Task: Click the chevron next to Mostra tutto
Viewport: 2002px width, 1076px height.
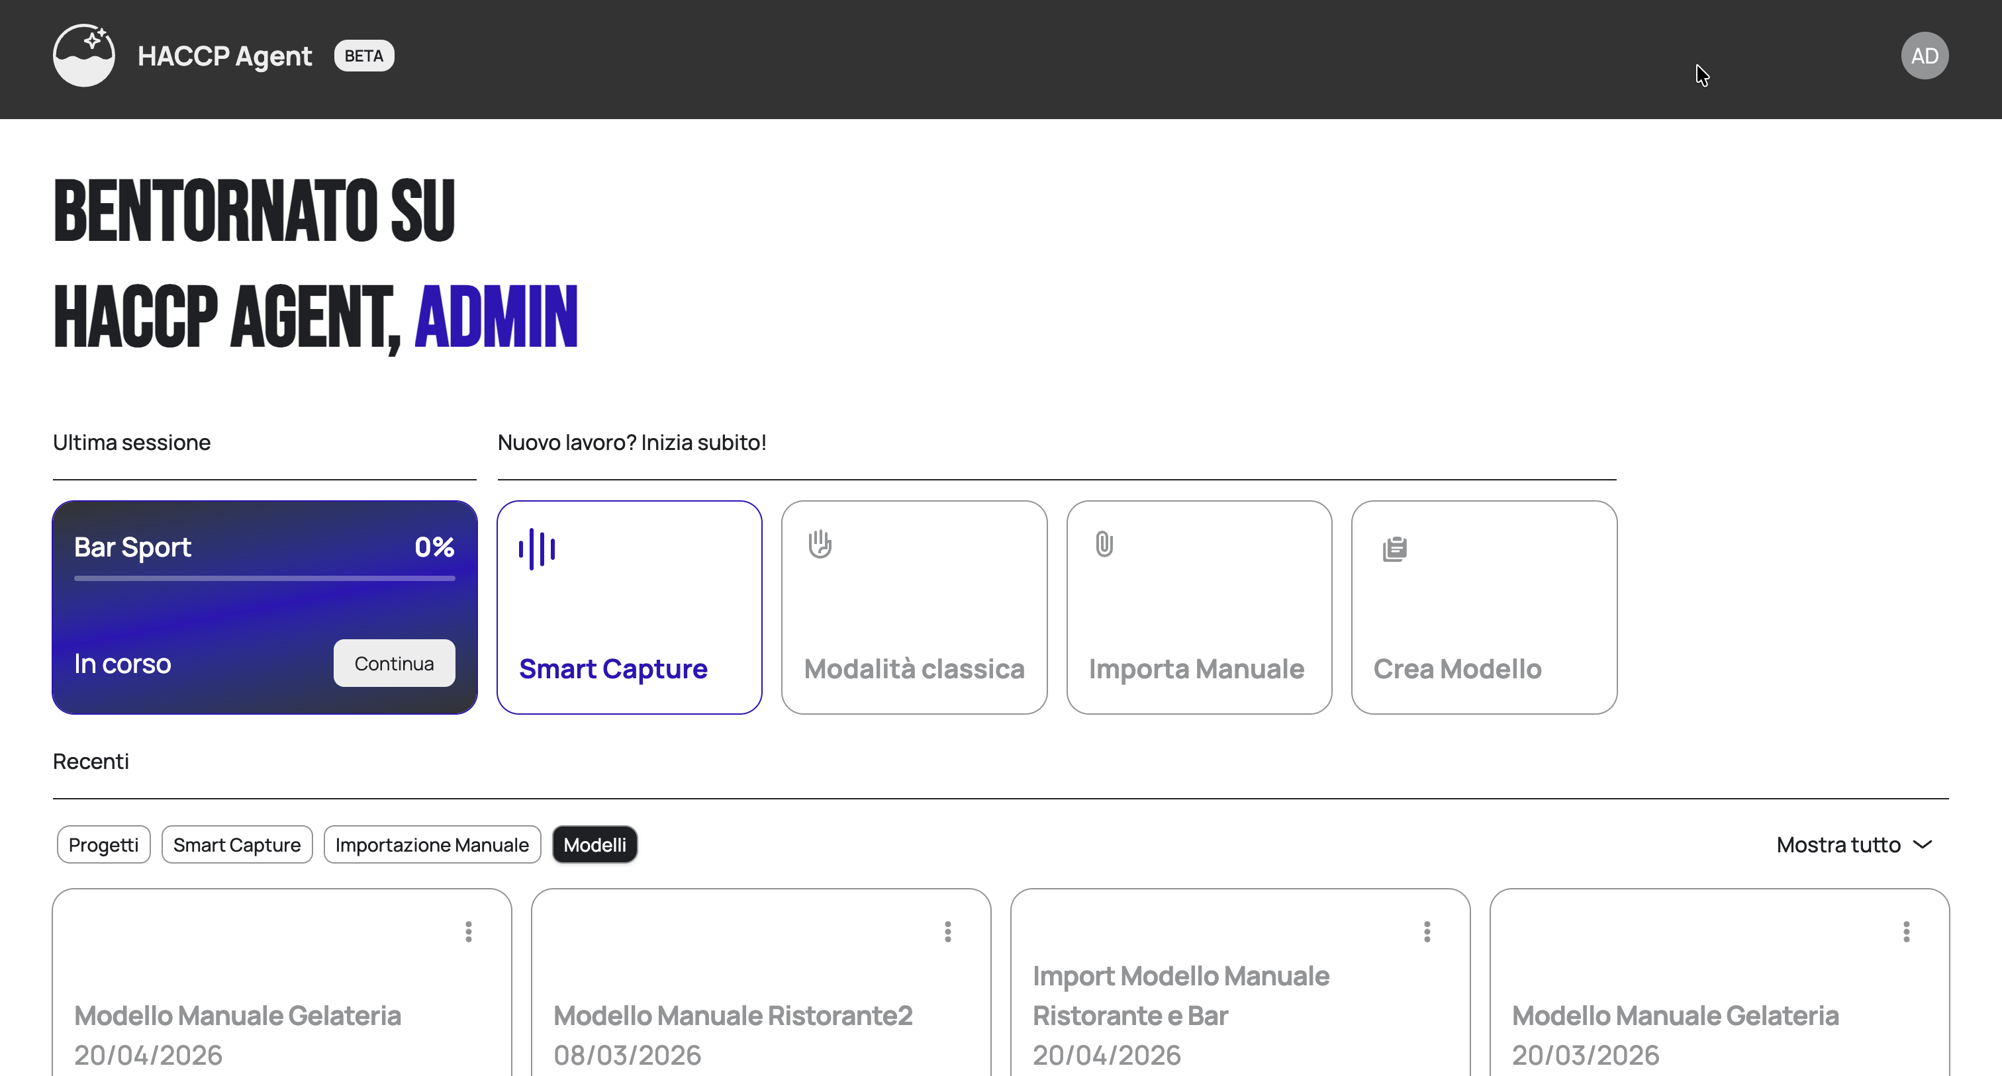Action: pos(1922,844)
